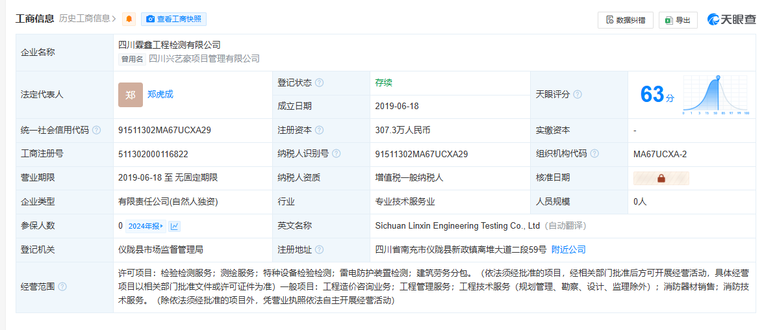Select 专业技术服务业 industry value
Screen dimensions: 764x330
point(405,202)
